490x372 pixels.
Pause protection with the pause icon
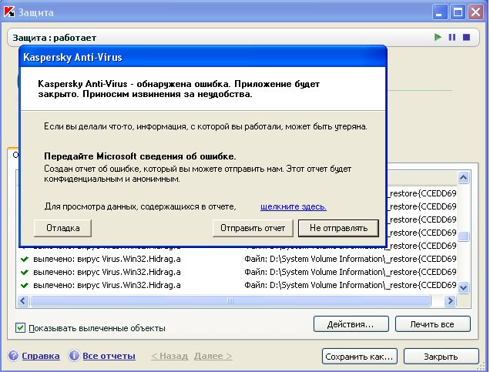pyautogui.click(x=452, y=37)
